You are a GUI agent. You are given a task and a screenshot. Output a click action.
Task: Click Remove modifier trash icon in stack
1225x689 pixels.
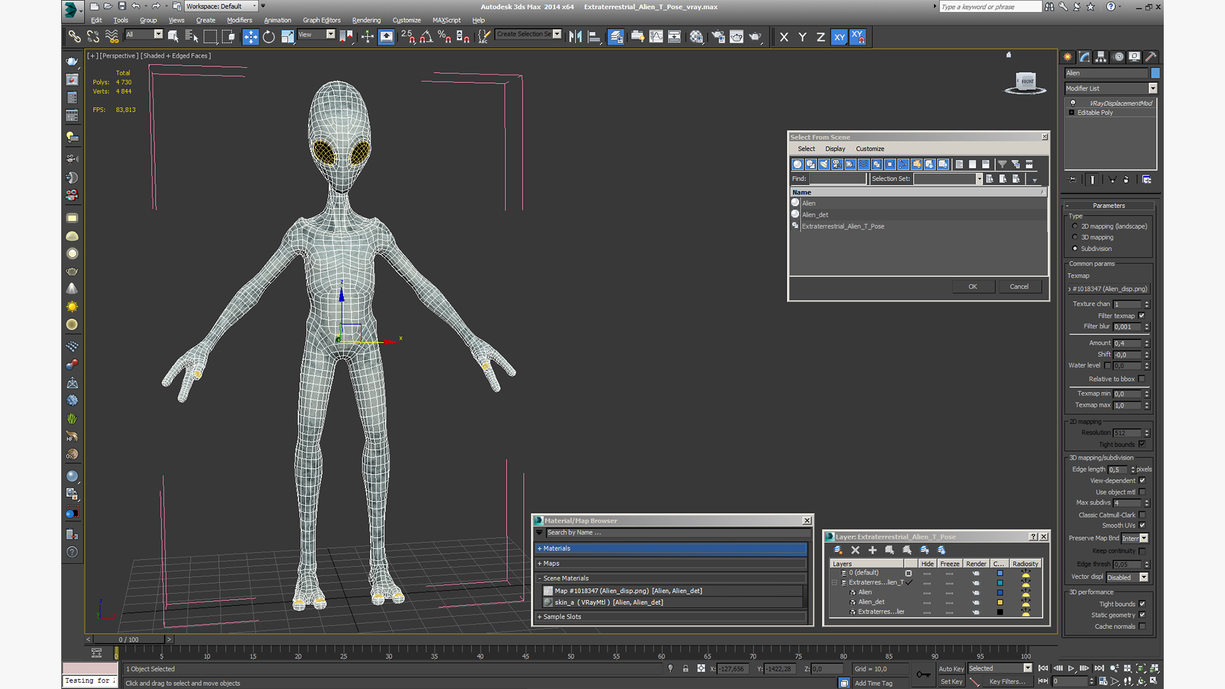click(1126, 180)
